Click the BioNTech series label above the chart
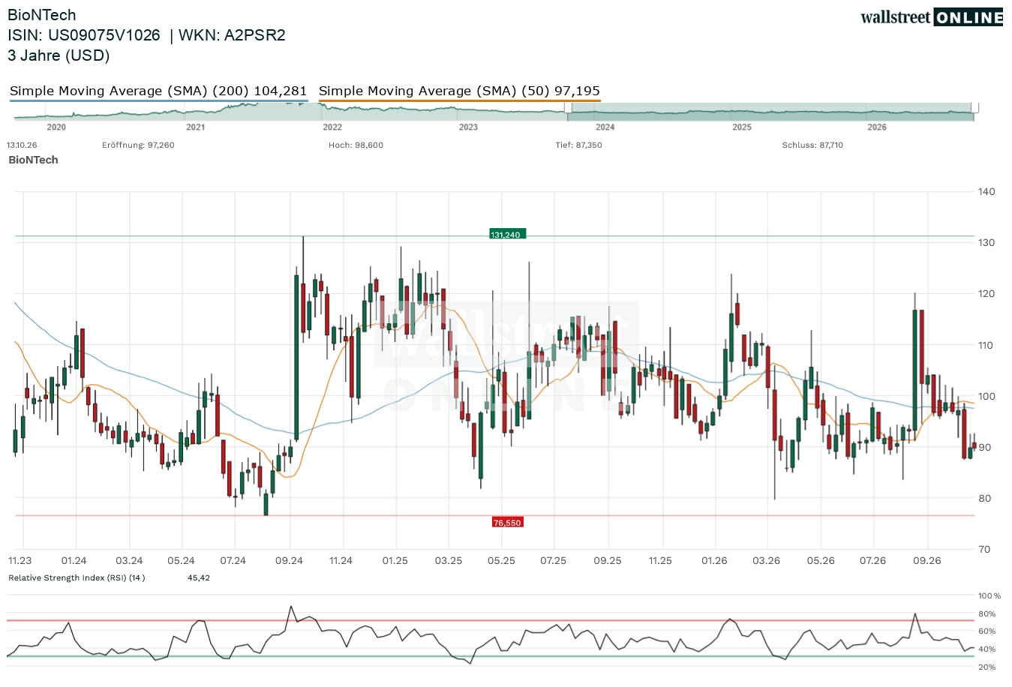The image size is (1012, 687). coord(33,160)
